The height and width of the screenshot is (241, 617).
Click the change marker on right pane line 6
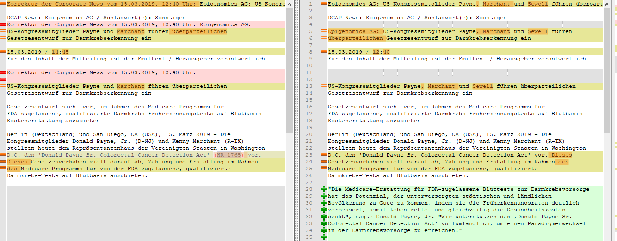(324, 38)
